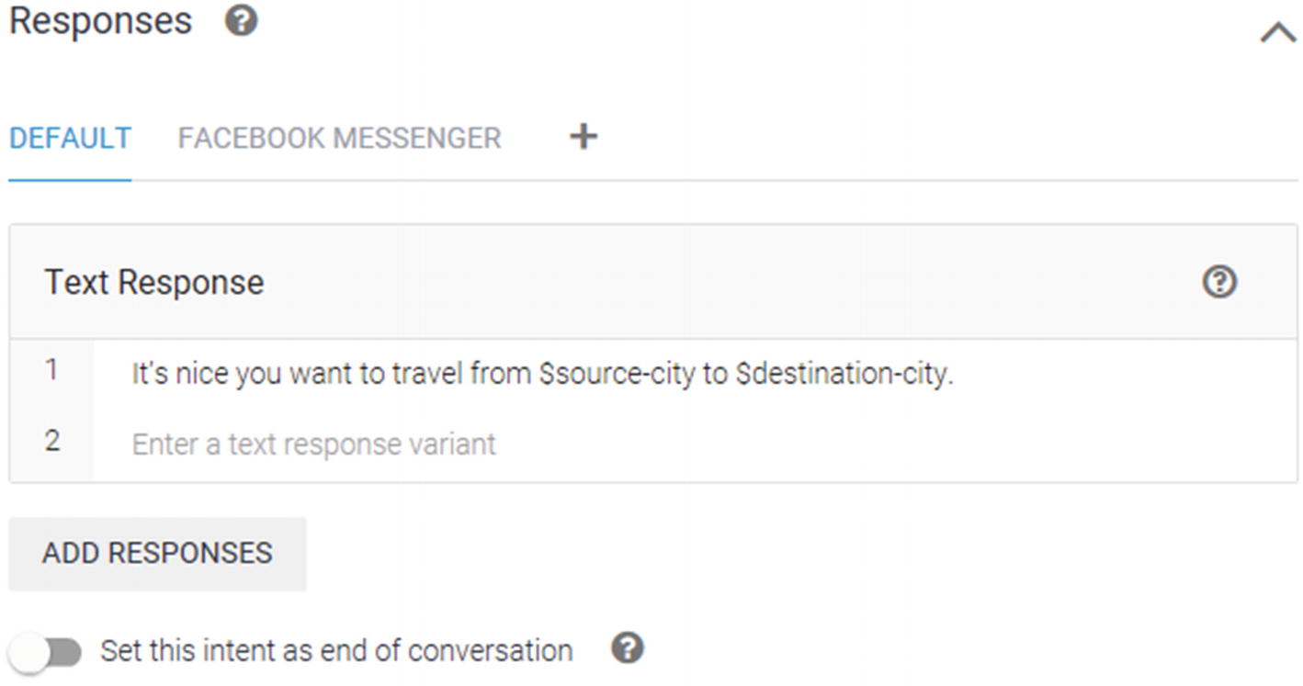This screenshot has height=686, width=1303.
Task: Click the $destination-city parameter in the response
Action: (844, 374)
